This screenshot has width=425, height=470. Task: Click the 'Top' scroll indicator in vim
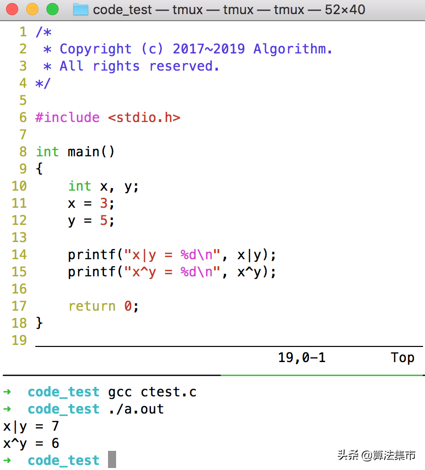(x=402, y=358)
